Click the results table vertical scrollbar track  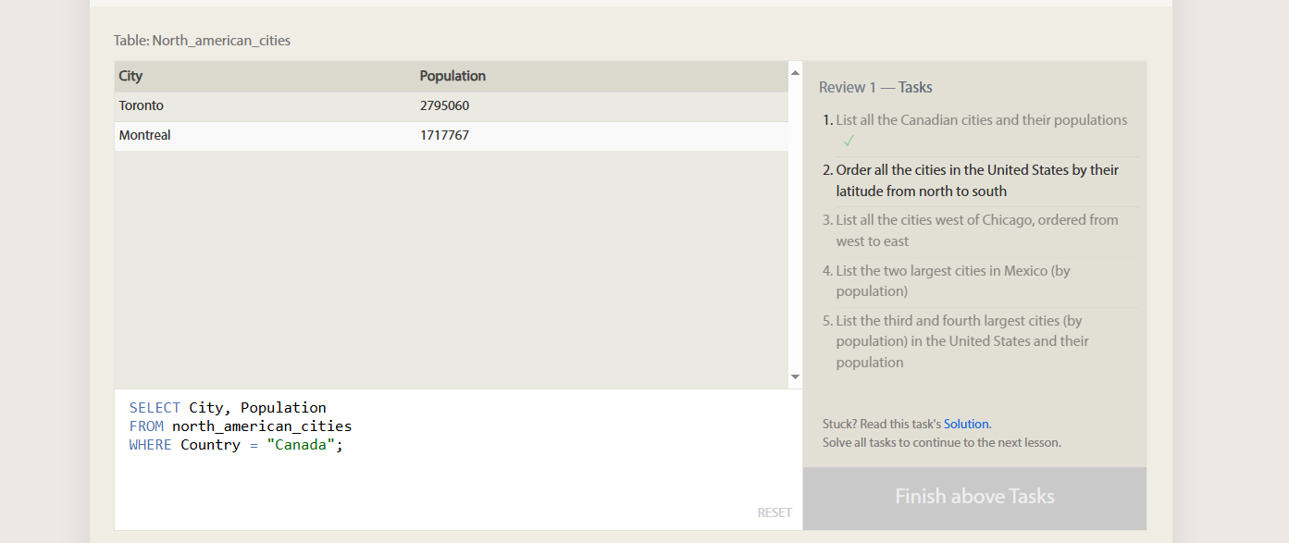coord(795,225)
